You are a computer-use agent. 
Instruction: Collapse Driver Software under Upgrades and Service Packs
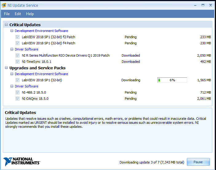pyautogui.click(x=12, y=86)
